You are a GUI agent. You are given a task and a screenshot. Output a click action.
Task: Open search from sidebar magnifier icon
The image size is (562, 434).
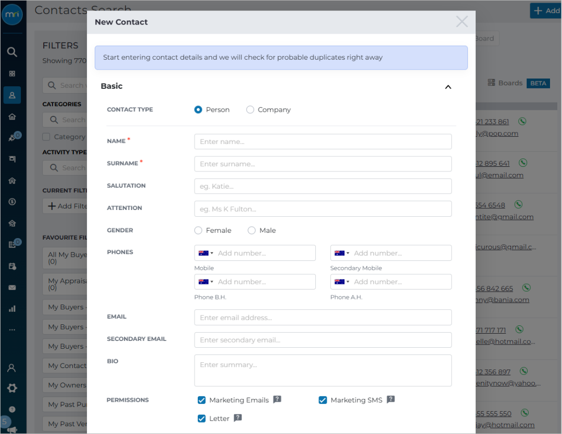tap(12, 52)
